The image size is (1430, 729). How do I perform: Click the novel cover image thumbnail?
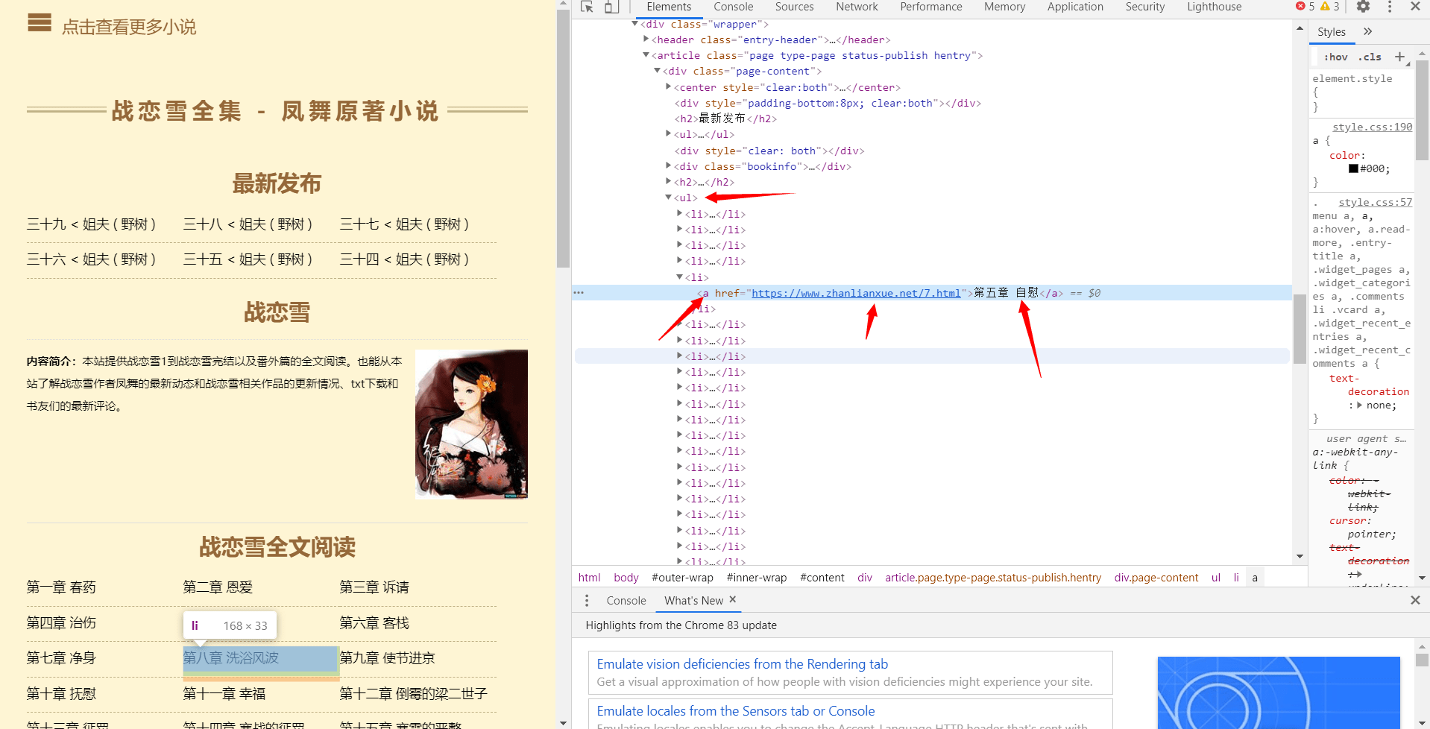pyautogui.click(x=471, y=424)
